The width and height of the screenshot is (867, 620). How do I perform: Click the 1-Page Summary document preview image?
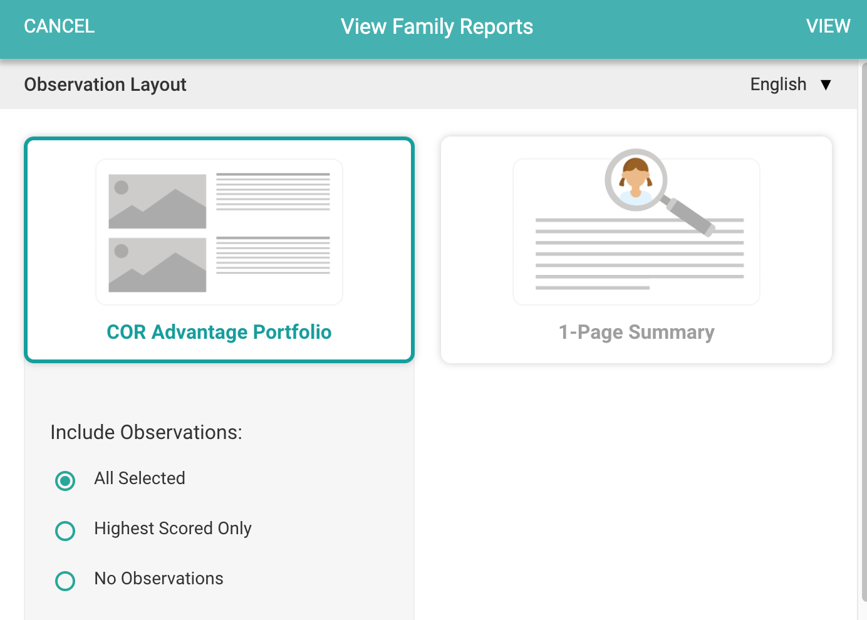pos(636,231)
